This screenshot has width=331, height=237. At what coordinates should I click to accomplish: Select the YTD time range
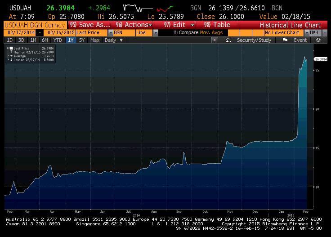pos(58,40)
